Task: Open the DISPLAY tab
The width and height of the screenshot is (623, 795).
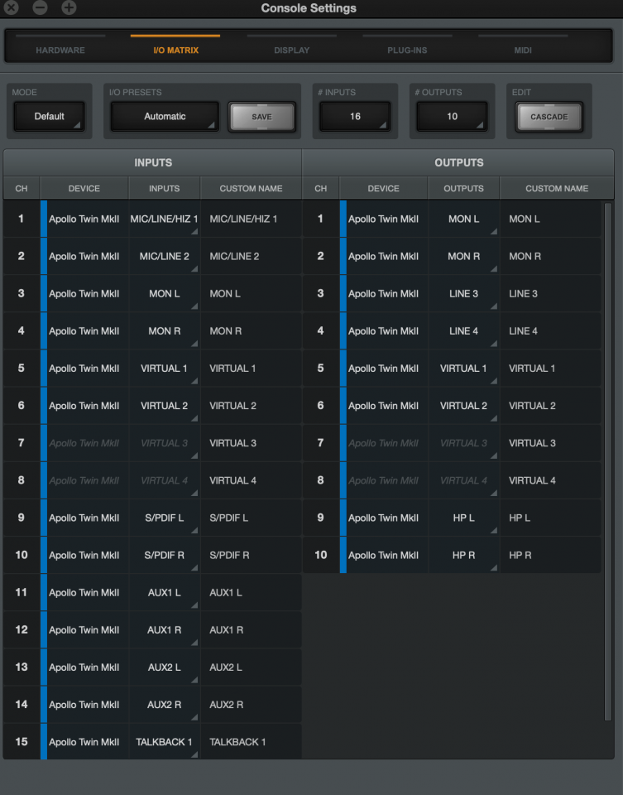Action: pyautogui.click(x=291, y=51)
